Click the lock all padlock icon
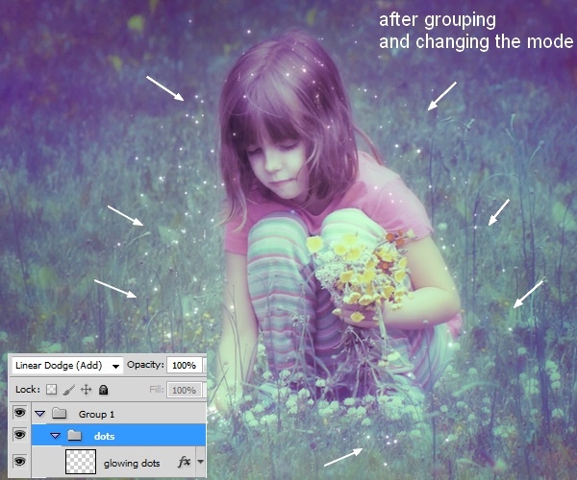Image resolution: width=577 pixels, height=480 pixels. coord(103,390)
